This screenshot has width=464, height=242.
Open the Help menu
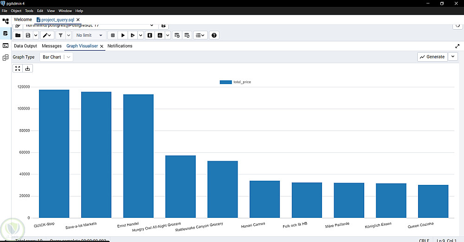click(79, 11)
